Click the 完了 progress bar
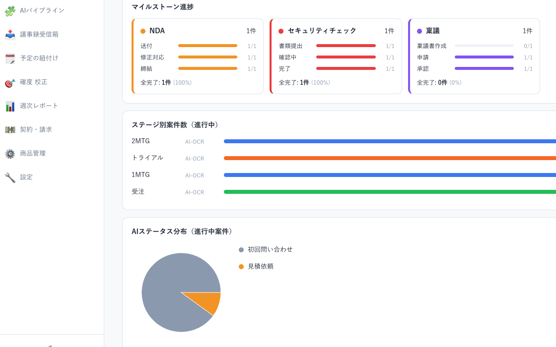556x347 pixels. pyautogui.click(x=346, y=68)
